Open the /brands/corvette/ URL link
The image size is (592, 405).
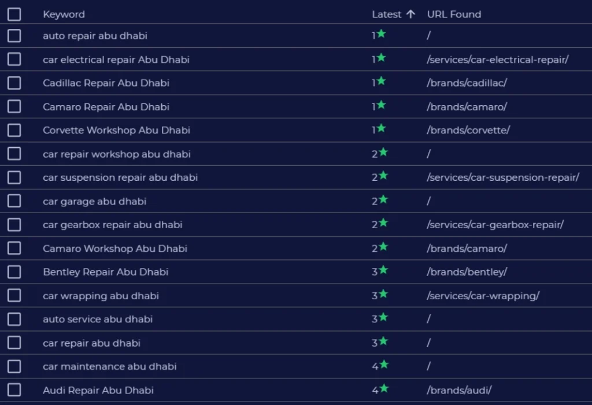coord(468,130)
